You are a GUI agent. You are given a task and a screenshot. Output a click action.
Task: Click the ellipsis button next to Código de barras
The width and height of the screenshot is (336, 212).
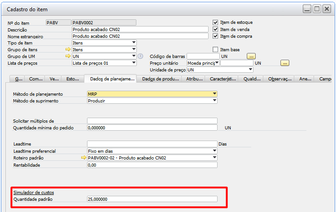(x=251, y=56)
